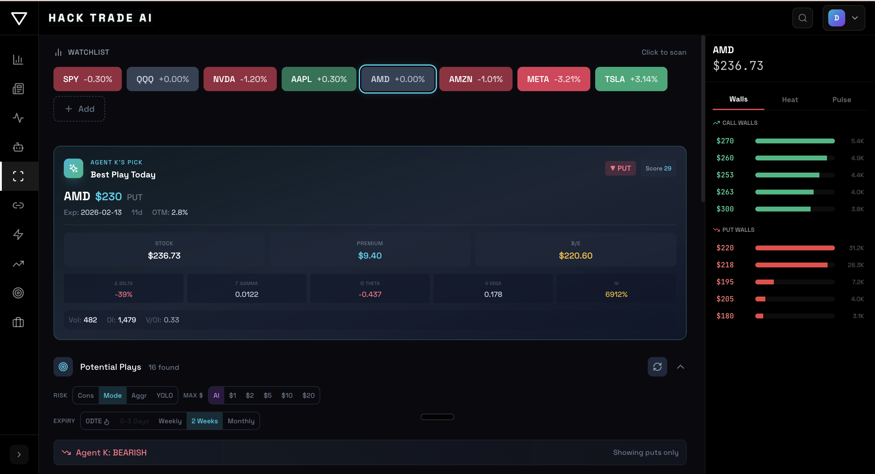Switch to the Heat tab
This screenshot has width=875, height=474.
point(789,99)
